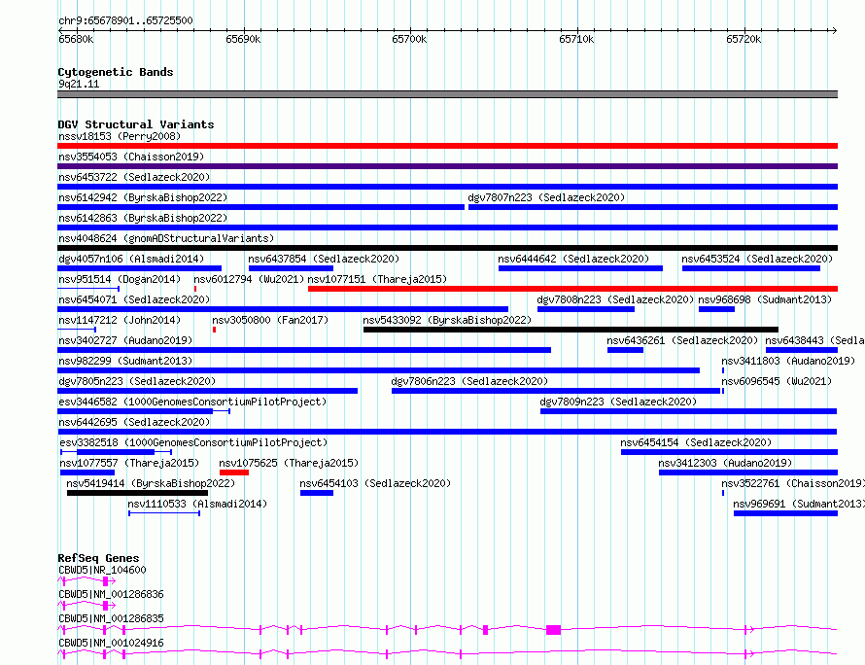Screen dimensions: 865x665
Task: Click the Cytogenetic Bands track title
Action: point(116,72)
